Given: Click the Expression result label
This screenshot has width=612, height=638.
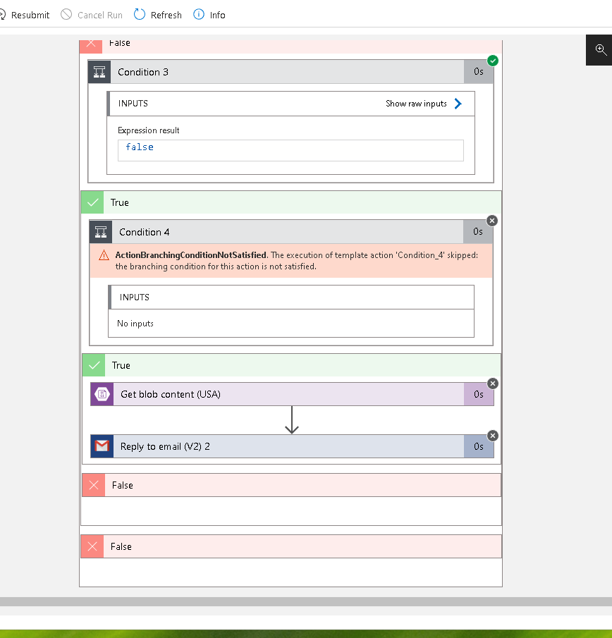Looking at the screenshot, I should 149,130.
